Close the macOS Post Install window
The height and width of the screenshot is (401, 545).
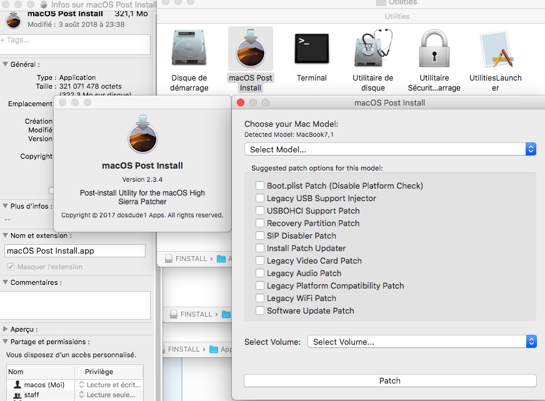241,102
